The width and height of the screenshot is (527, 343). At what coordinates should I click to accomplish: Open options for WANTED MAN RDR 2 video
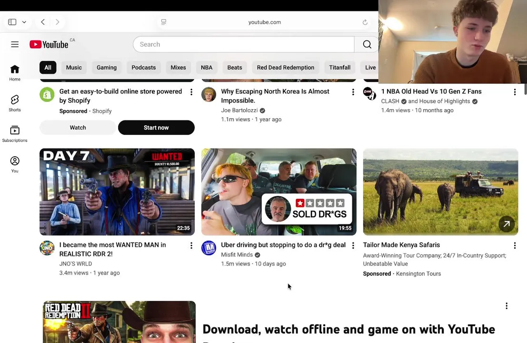[191, 246]
